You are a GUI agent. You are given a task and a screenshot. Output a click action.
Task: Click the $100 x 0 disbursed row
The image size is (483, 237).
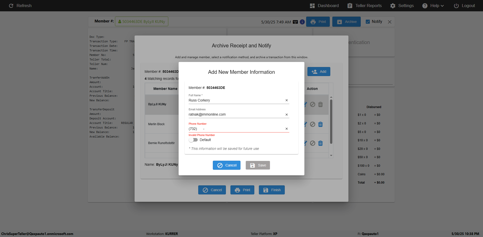pos(369,166)
